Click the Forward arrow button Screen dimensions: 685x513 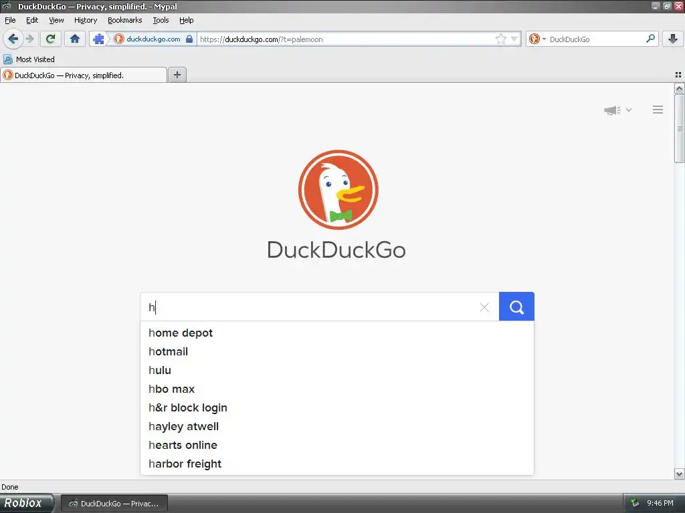(30, 39)
